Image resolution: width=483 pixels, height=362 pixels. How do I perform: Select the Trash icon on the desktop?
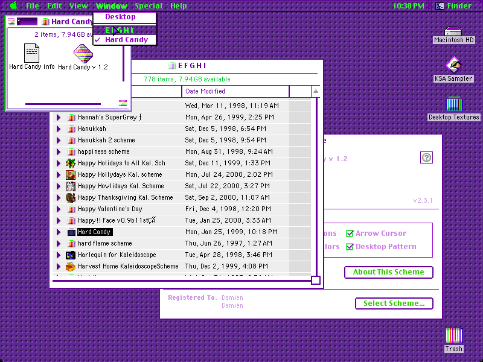click(x=454, y=335)
